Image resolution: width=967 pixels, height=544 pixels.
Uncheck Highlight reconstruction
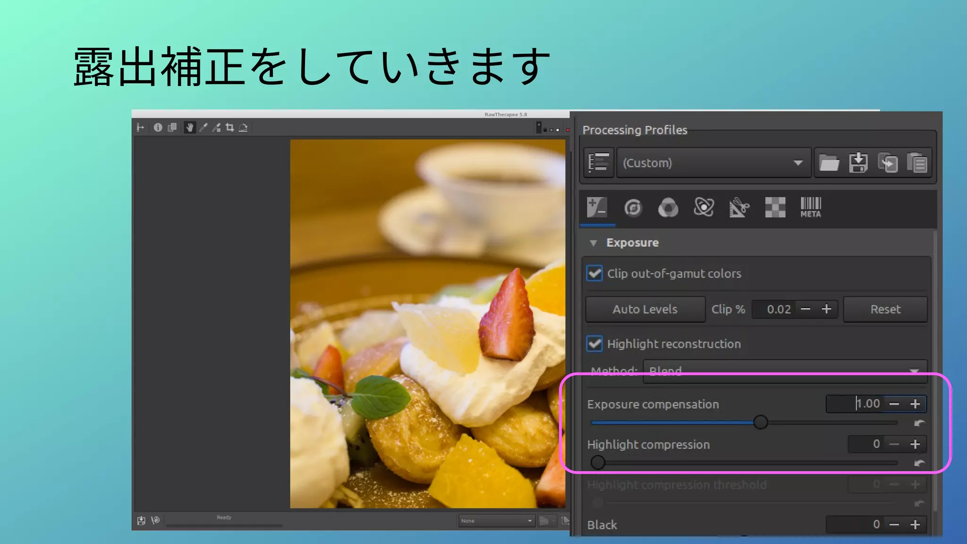(594, 344)
